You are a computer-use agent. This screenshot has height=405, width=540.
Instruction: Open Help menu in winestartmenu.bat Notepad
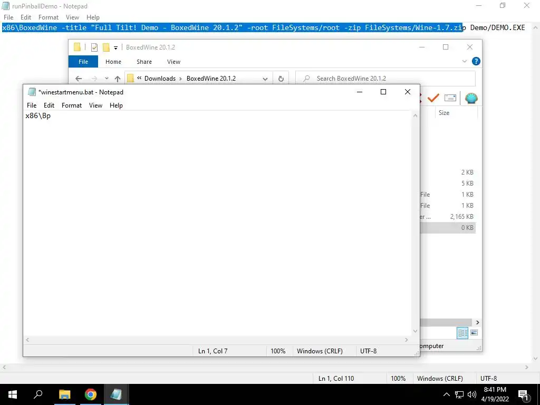116,105
